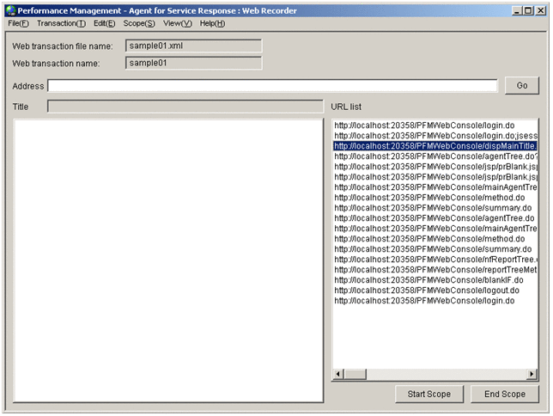Open the Help(H) menu
Viewport: 553px width, 416px height.
tap(212, 23)
